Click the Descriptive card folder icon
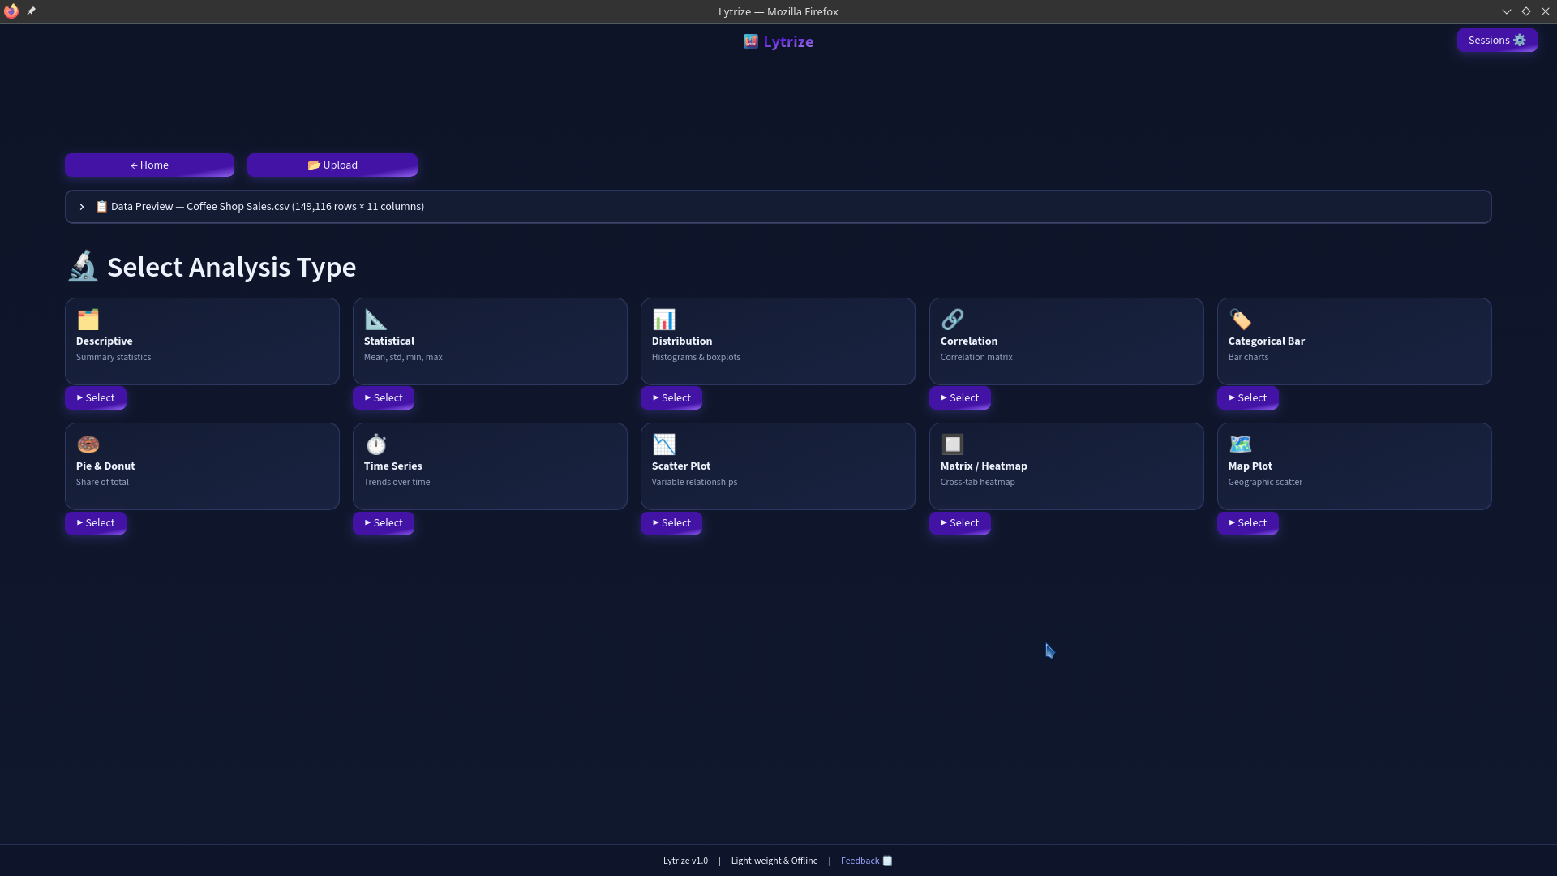 click(88, 320)
